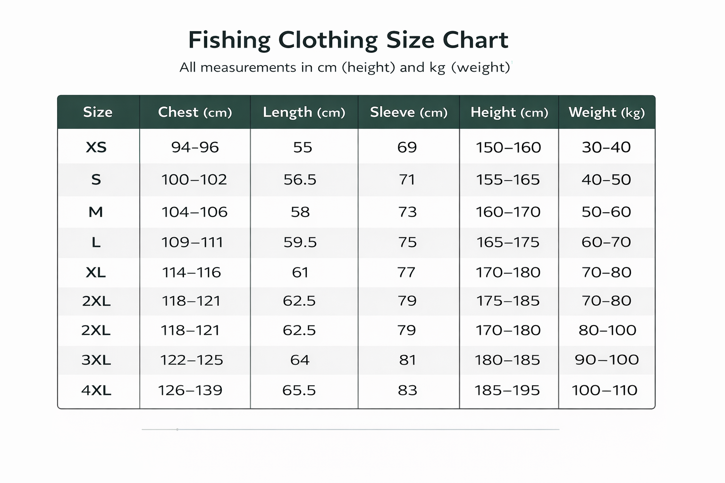Click the measurements subtitle text
Screen dimensions: 725x483
point(345,67)
